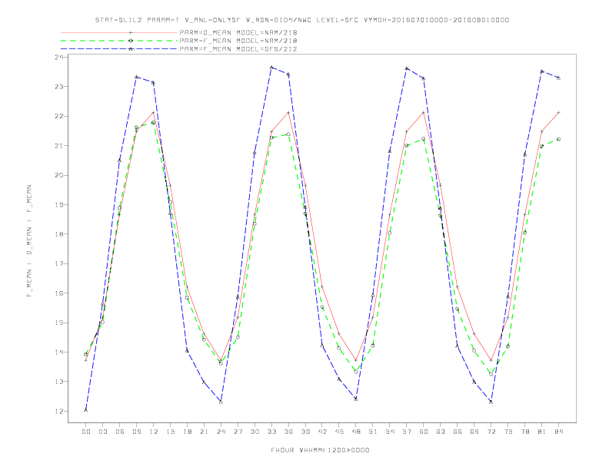Click the chart title starting with STAT=SL1L2
Viewport: 609px width, 470px height.
[x=301, y=20]
